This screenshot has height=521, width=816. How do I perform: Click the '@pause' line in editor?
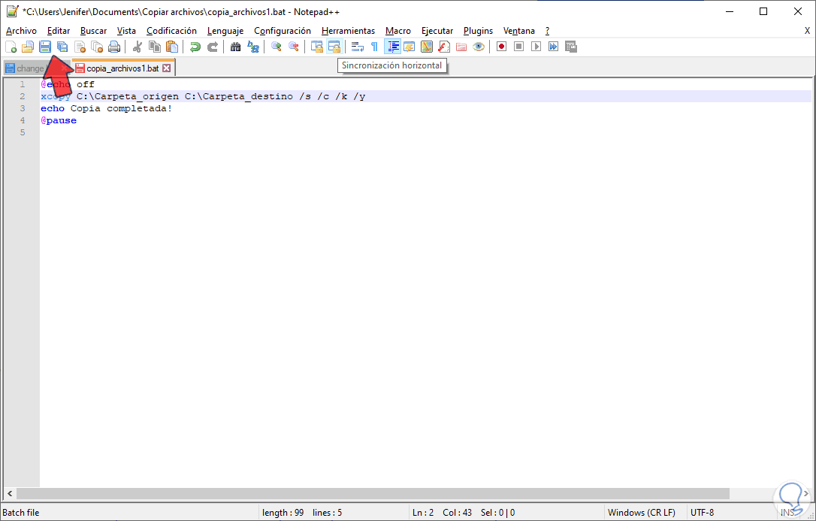tap(59, 120)
